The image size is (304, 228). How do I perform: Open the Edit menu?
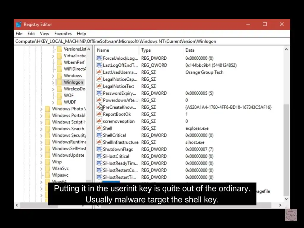click(31, 34)
